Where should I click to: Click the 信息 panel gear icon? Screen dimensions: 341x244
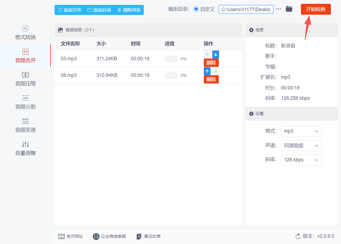point(251,30)
